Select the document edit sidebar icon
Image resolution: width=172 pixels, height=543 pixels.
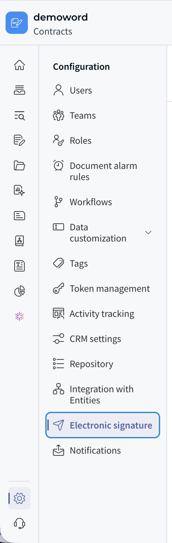[19, 140]
